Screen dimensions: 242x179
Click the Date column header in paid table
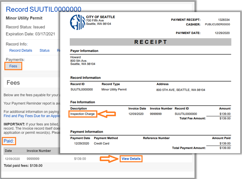pos(8,151)
